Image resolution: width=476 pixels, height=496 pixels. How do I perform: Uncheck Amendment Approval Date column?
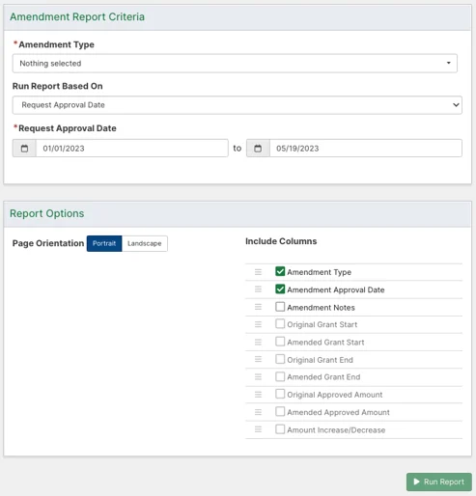click(x=280, y=289)
